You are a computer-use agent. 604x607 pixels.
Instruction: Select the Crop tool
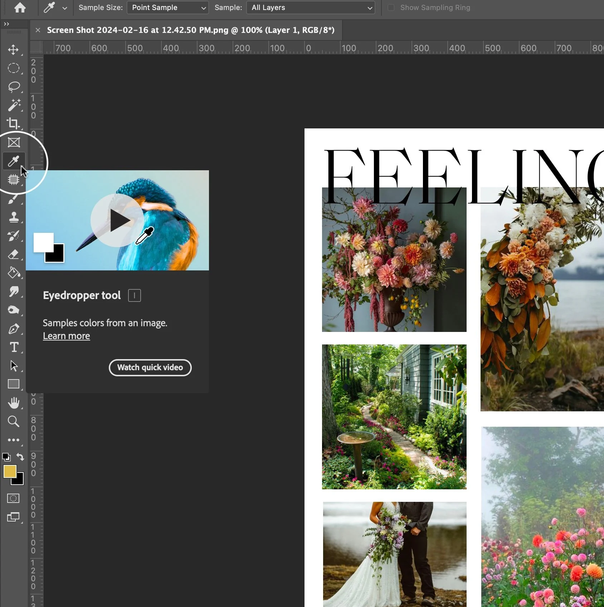click(14, 124)
